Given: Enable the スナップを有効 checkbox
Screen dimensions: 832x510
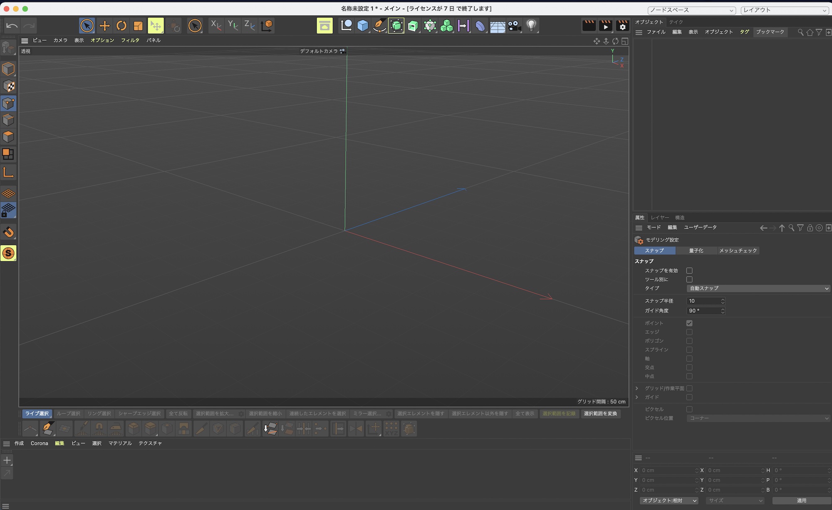Looking at the screenshot, I should tap(689, 270).
